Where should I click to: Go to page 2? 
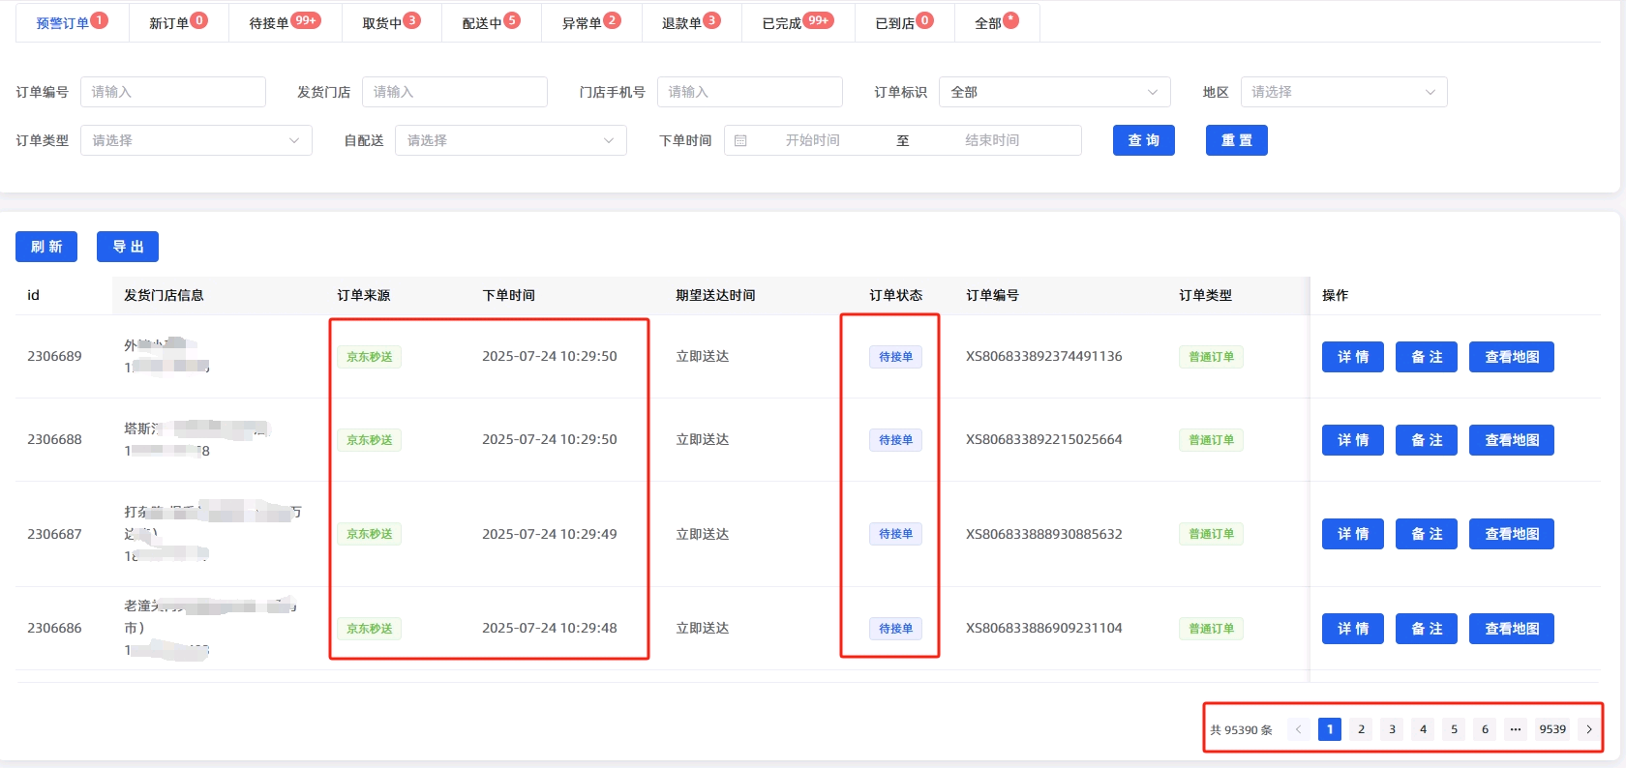click(1361, 729)
